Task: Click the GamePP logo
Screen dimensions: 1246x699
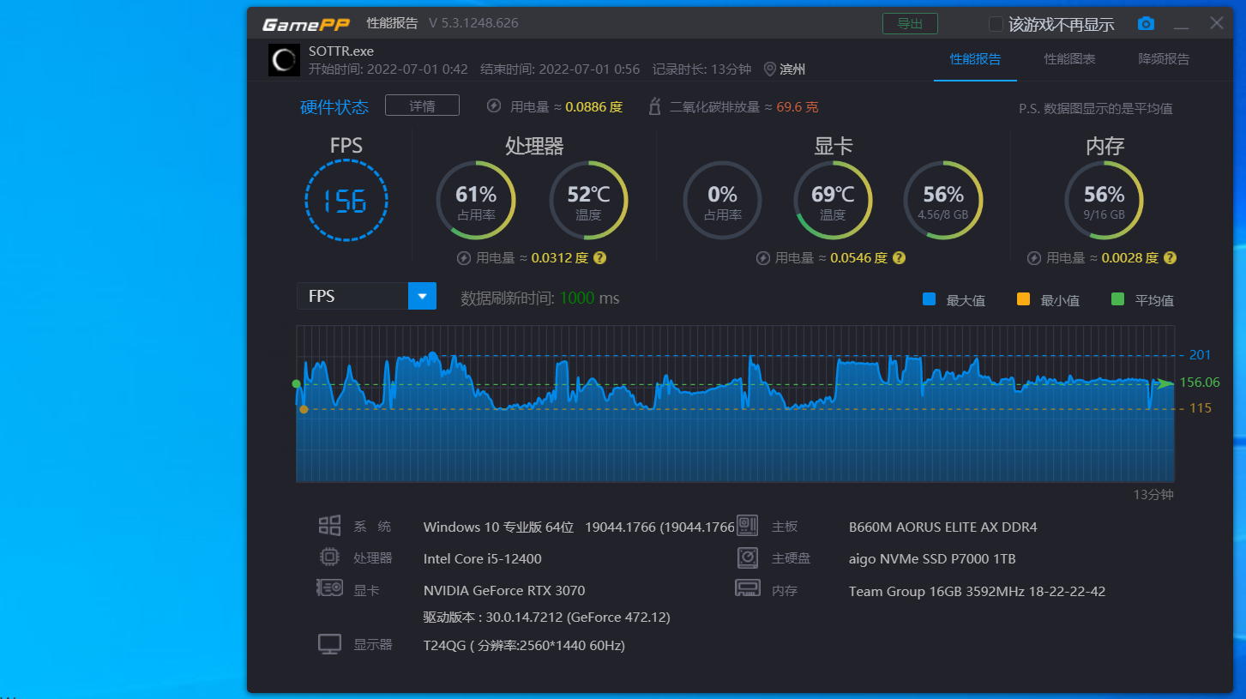Action: pyautogui.click(x=306, y=24)
